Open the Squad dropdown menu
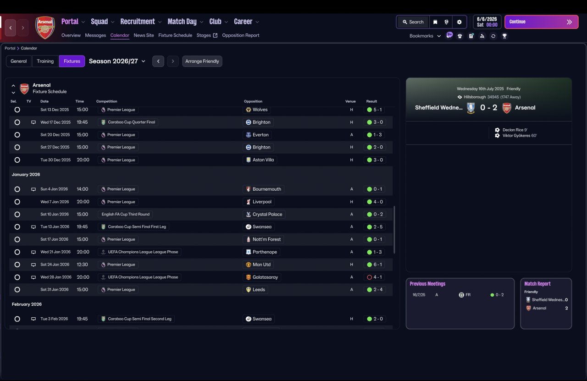The height and width of the screenshot is (381, 587). (x=103, y=22)
